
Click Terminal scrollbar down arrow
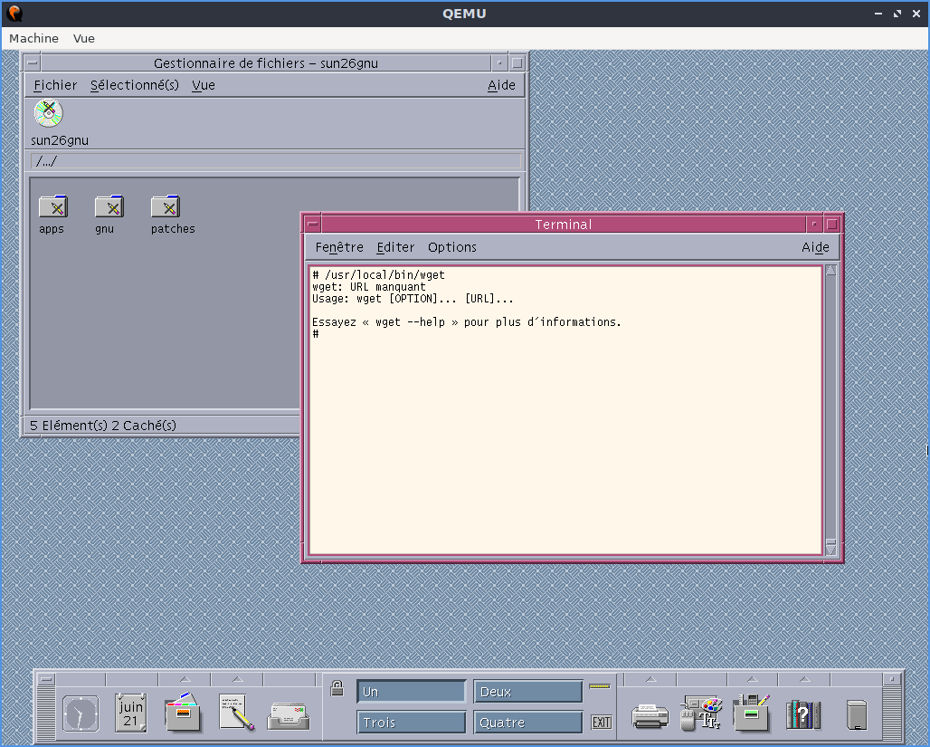click(x=830, y=550)
